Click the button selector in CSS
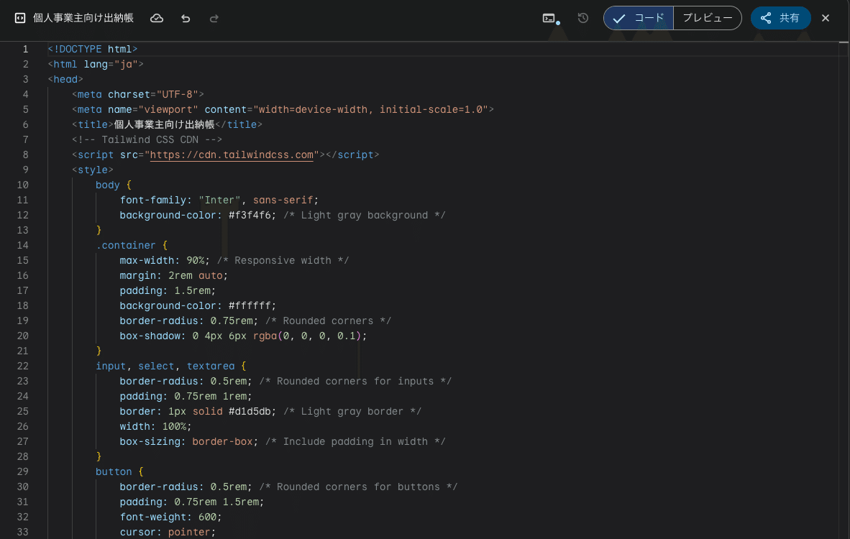Viewport: 850px width, 539px height. pyautogui.click(x=114, y=472)
